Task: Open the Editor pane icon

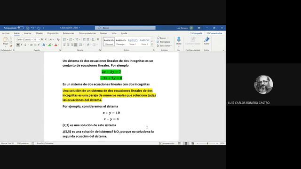Action: click(207, 39)
